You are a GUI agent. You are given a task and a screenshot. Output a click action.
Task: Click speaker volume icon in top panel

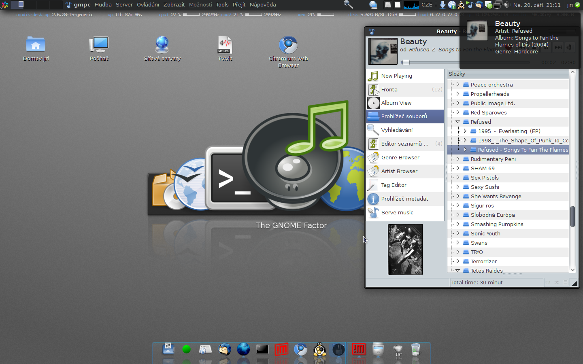pos(506,5)
